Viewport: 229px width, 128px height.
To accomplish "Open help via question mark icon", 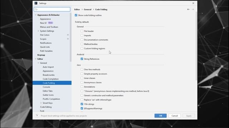I will point(37,116).
